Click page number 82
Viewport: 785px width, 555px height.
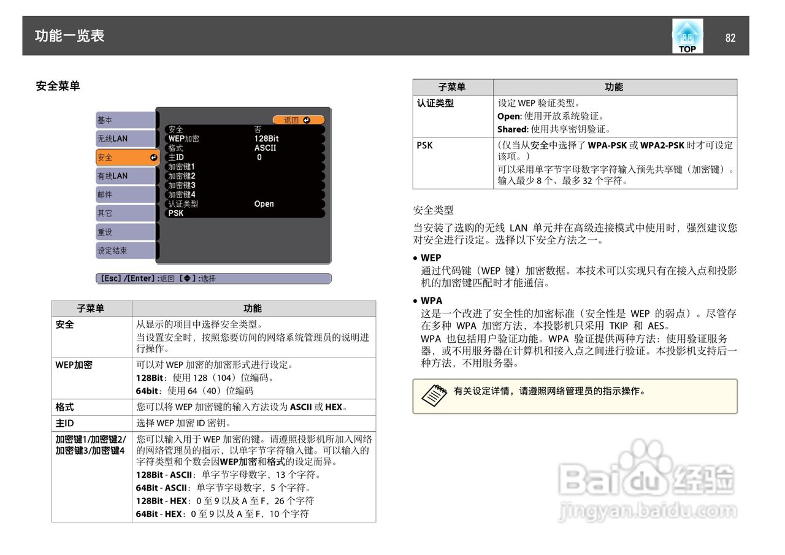[730, 37]
